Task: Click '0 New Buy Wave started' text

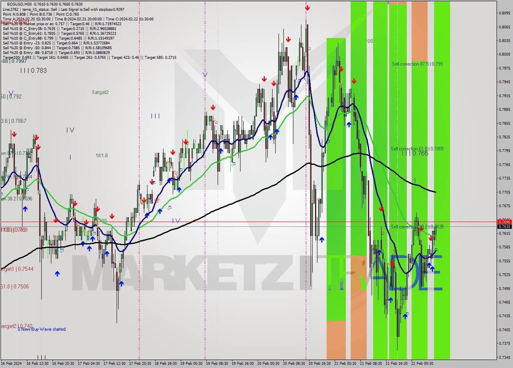Action: (42, 329)
